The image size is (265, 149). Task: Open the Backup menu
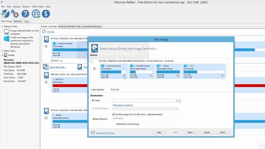tap(17, 7)
